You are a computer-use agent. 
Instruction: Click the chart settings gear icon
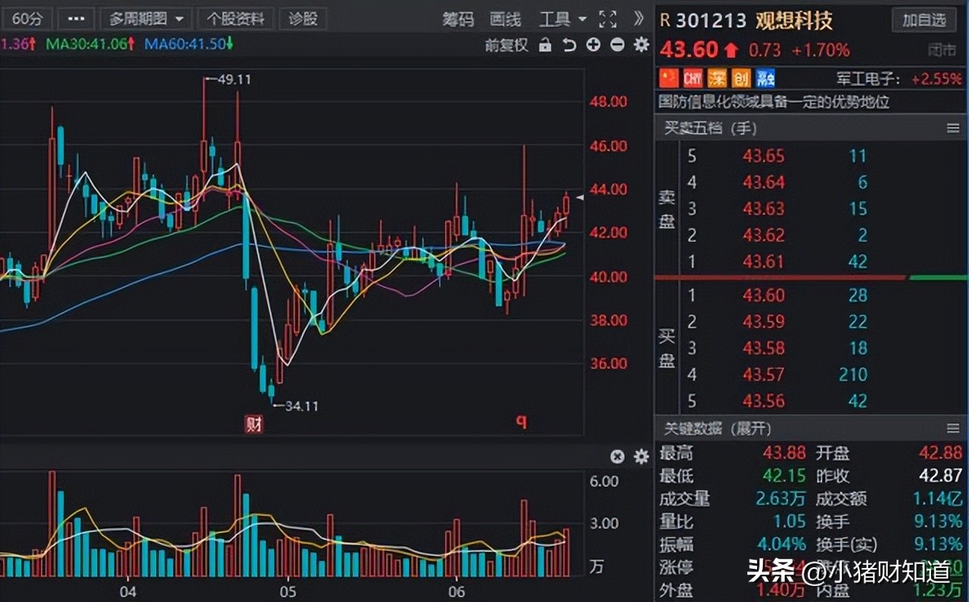click(641, 45)
